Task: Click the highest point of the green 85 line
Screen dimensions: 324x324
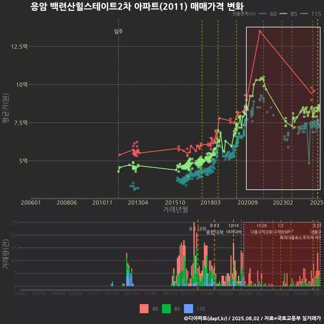Action: [x=263, y=77]
